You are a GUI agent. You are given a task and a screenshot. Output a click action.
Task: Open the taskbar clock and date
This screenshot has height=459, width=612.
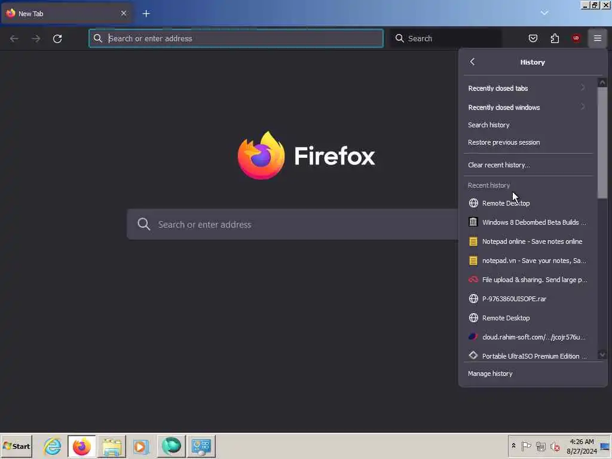582,446
